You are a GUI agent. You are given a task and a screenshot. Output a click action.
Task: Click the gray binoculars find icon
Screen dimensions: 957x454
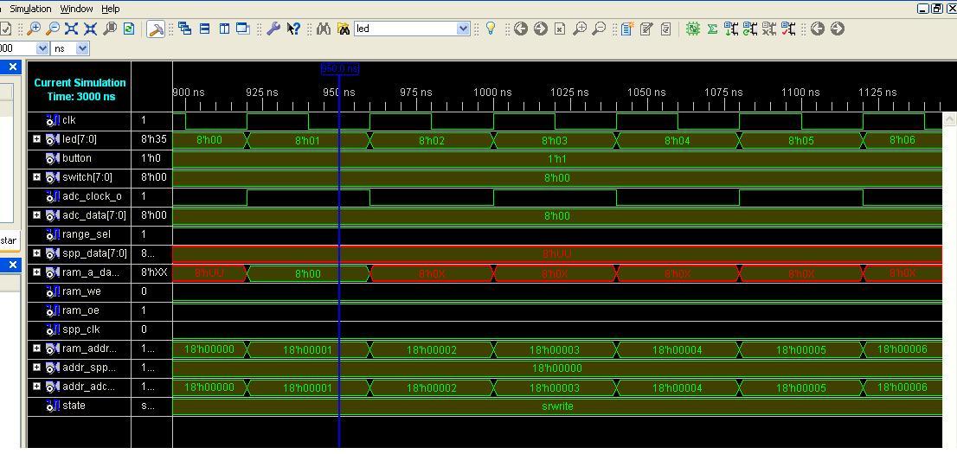click(x=324, y=29)
